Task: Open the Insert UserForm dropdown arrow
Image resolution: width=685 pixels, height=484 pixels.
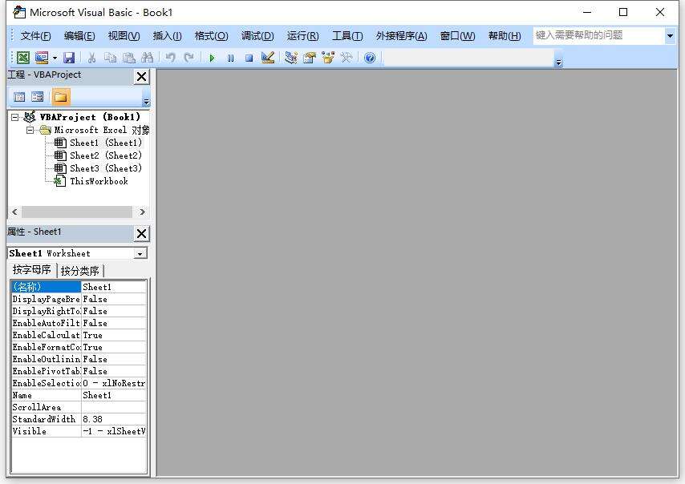Action: click(x=55, y=58)
